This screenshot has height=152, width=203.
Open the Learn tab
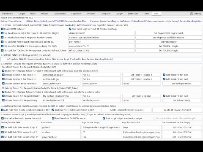pos(146,14)
